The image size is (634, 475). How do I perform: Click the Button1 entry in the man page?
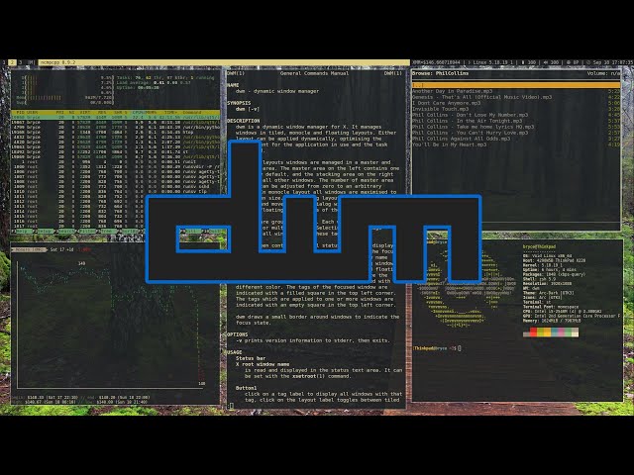(247, 388)
